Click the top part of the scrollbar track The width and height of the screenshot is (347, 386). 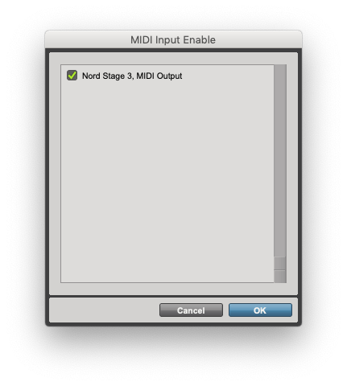point(280,80)
